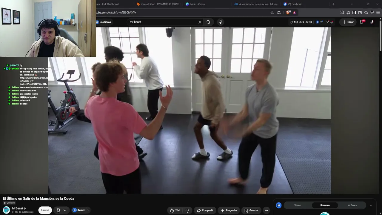Switch to the Inicio - Canva tab
The height and width of the screenshot is (215, 382).
pos(207,4)
